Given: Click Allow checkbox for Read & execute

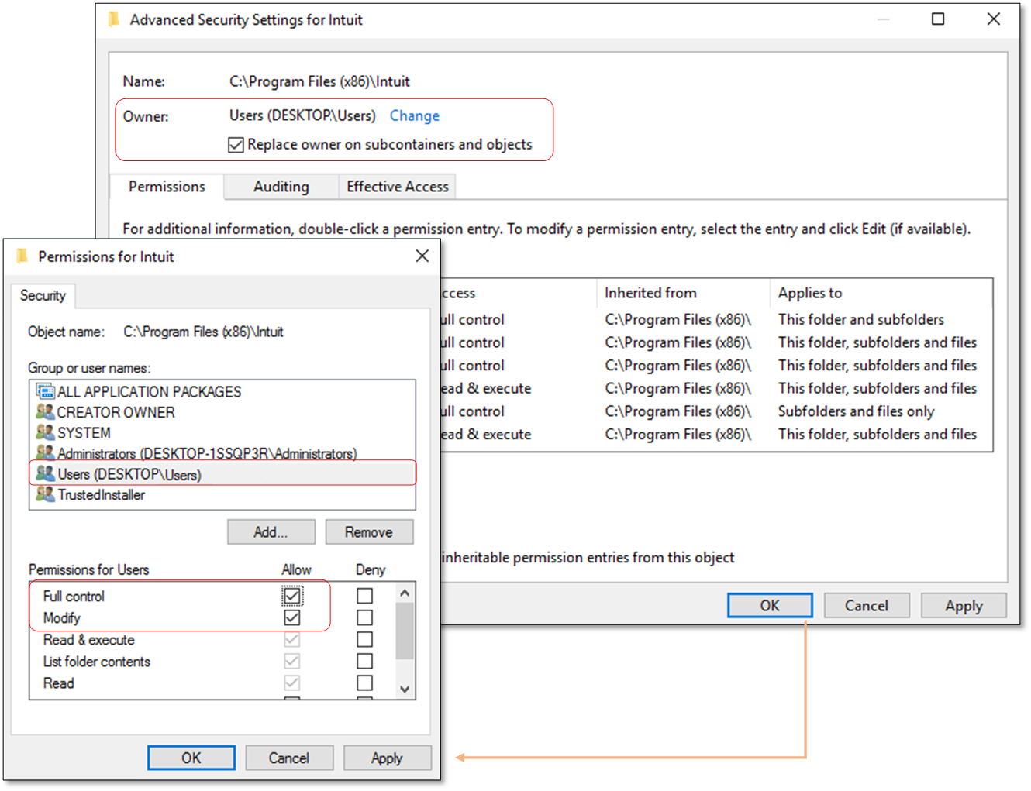Looking at the screenshot, I should (292, 639).
